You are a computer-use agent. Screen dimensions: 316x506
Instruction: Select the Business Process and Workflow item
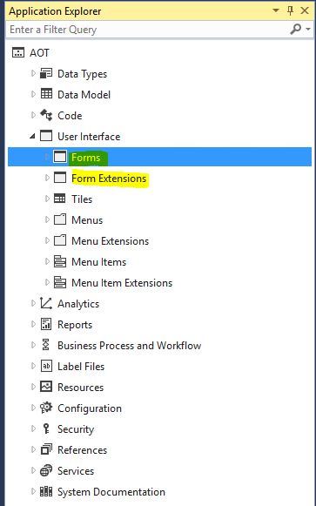[130, 346]
